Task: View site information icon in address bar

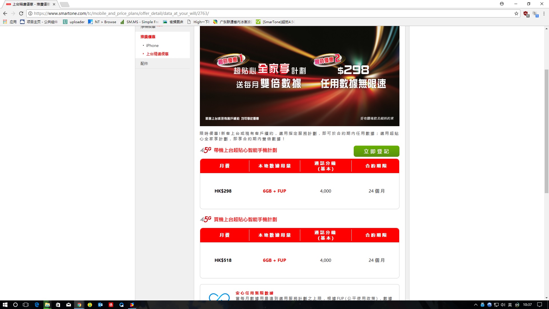Action: pos(30,13)
